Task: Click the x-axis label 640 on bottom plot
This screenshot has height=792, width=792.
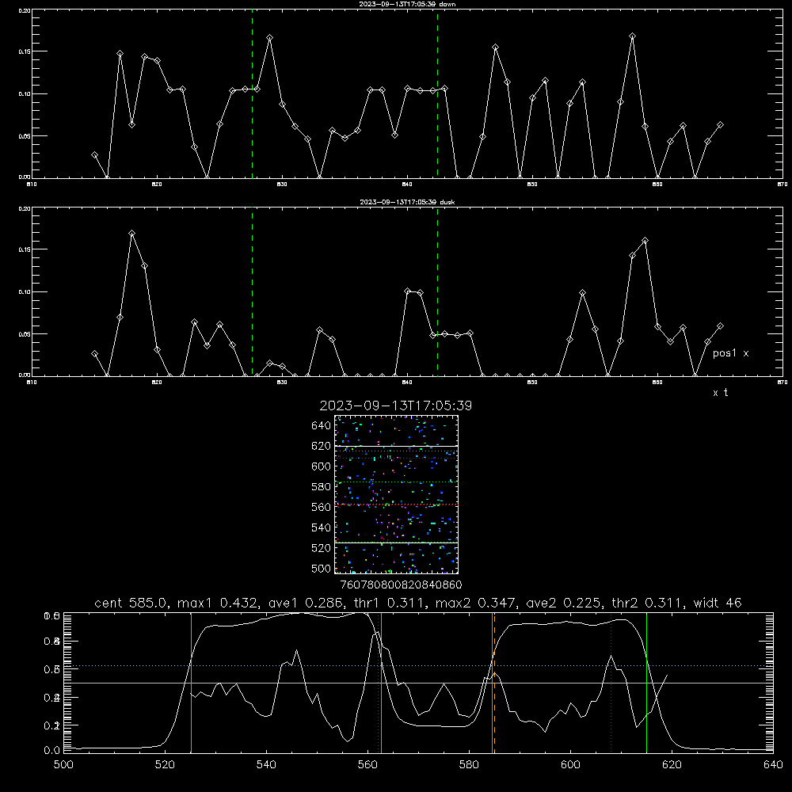Action: pos(773,765)
